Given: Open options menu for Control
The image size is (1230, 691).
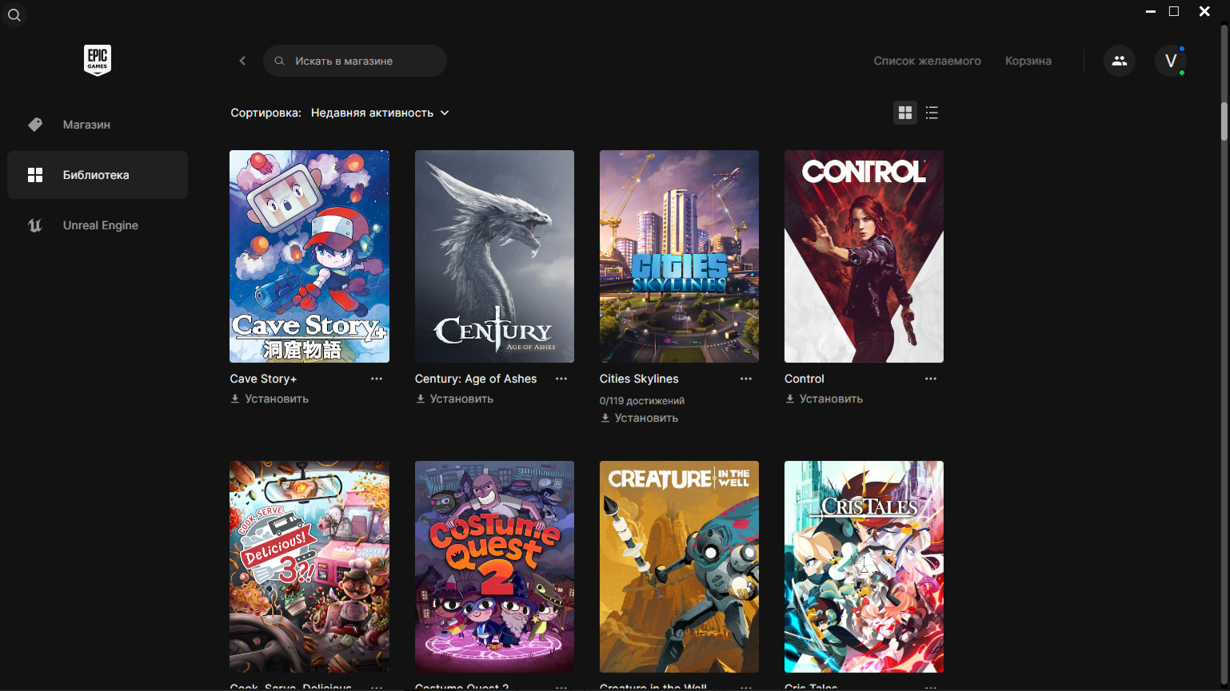Looking at the screenshot, I should pyautogui.click(x=931, y=379).
